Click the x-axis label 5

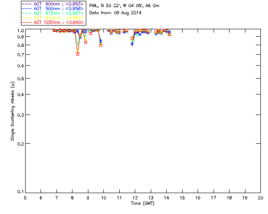pyautogui.click(x=25, y=198)
